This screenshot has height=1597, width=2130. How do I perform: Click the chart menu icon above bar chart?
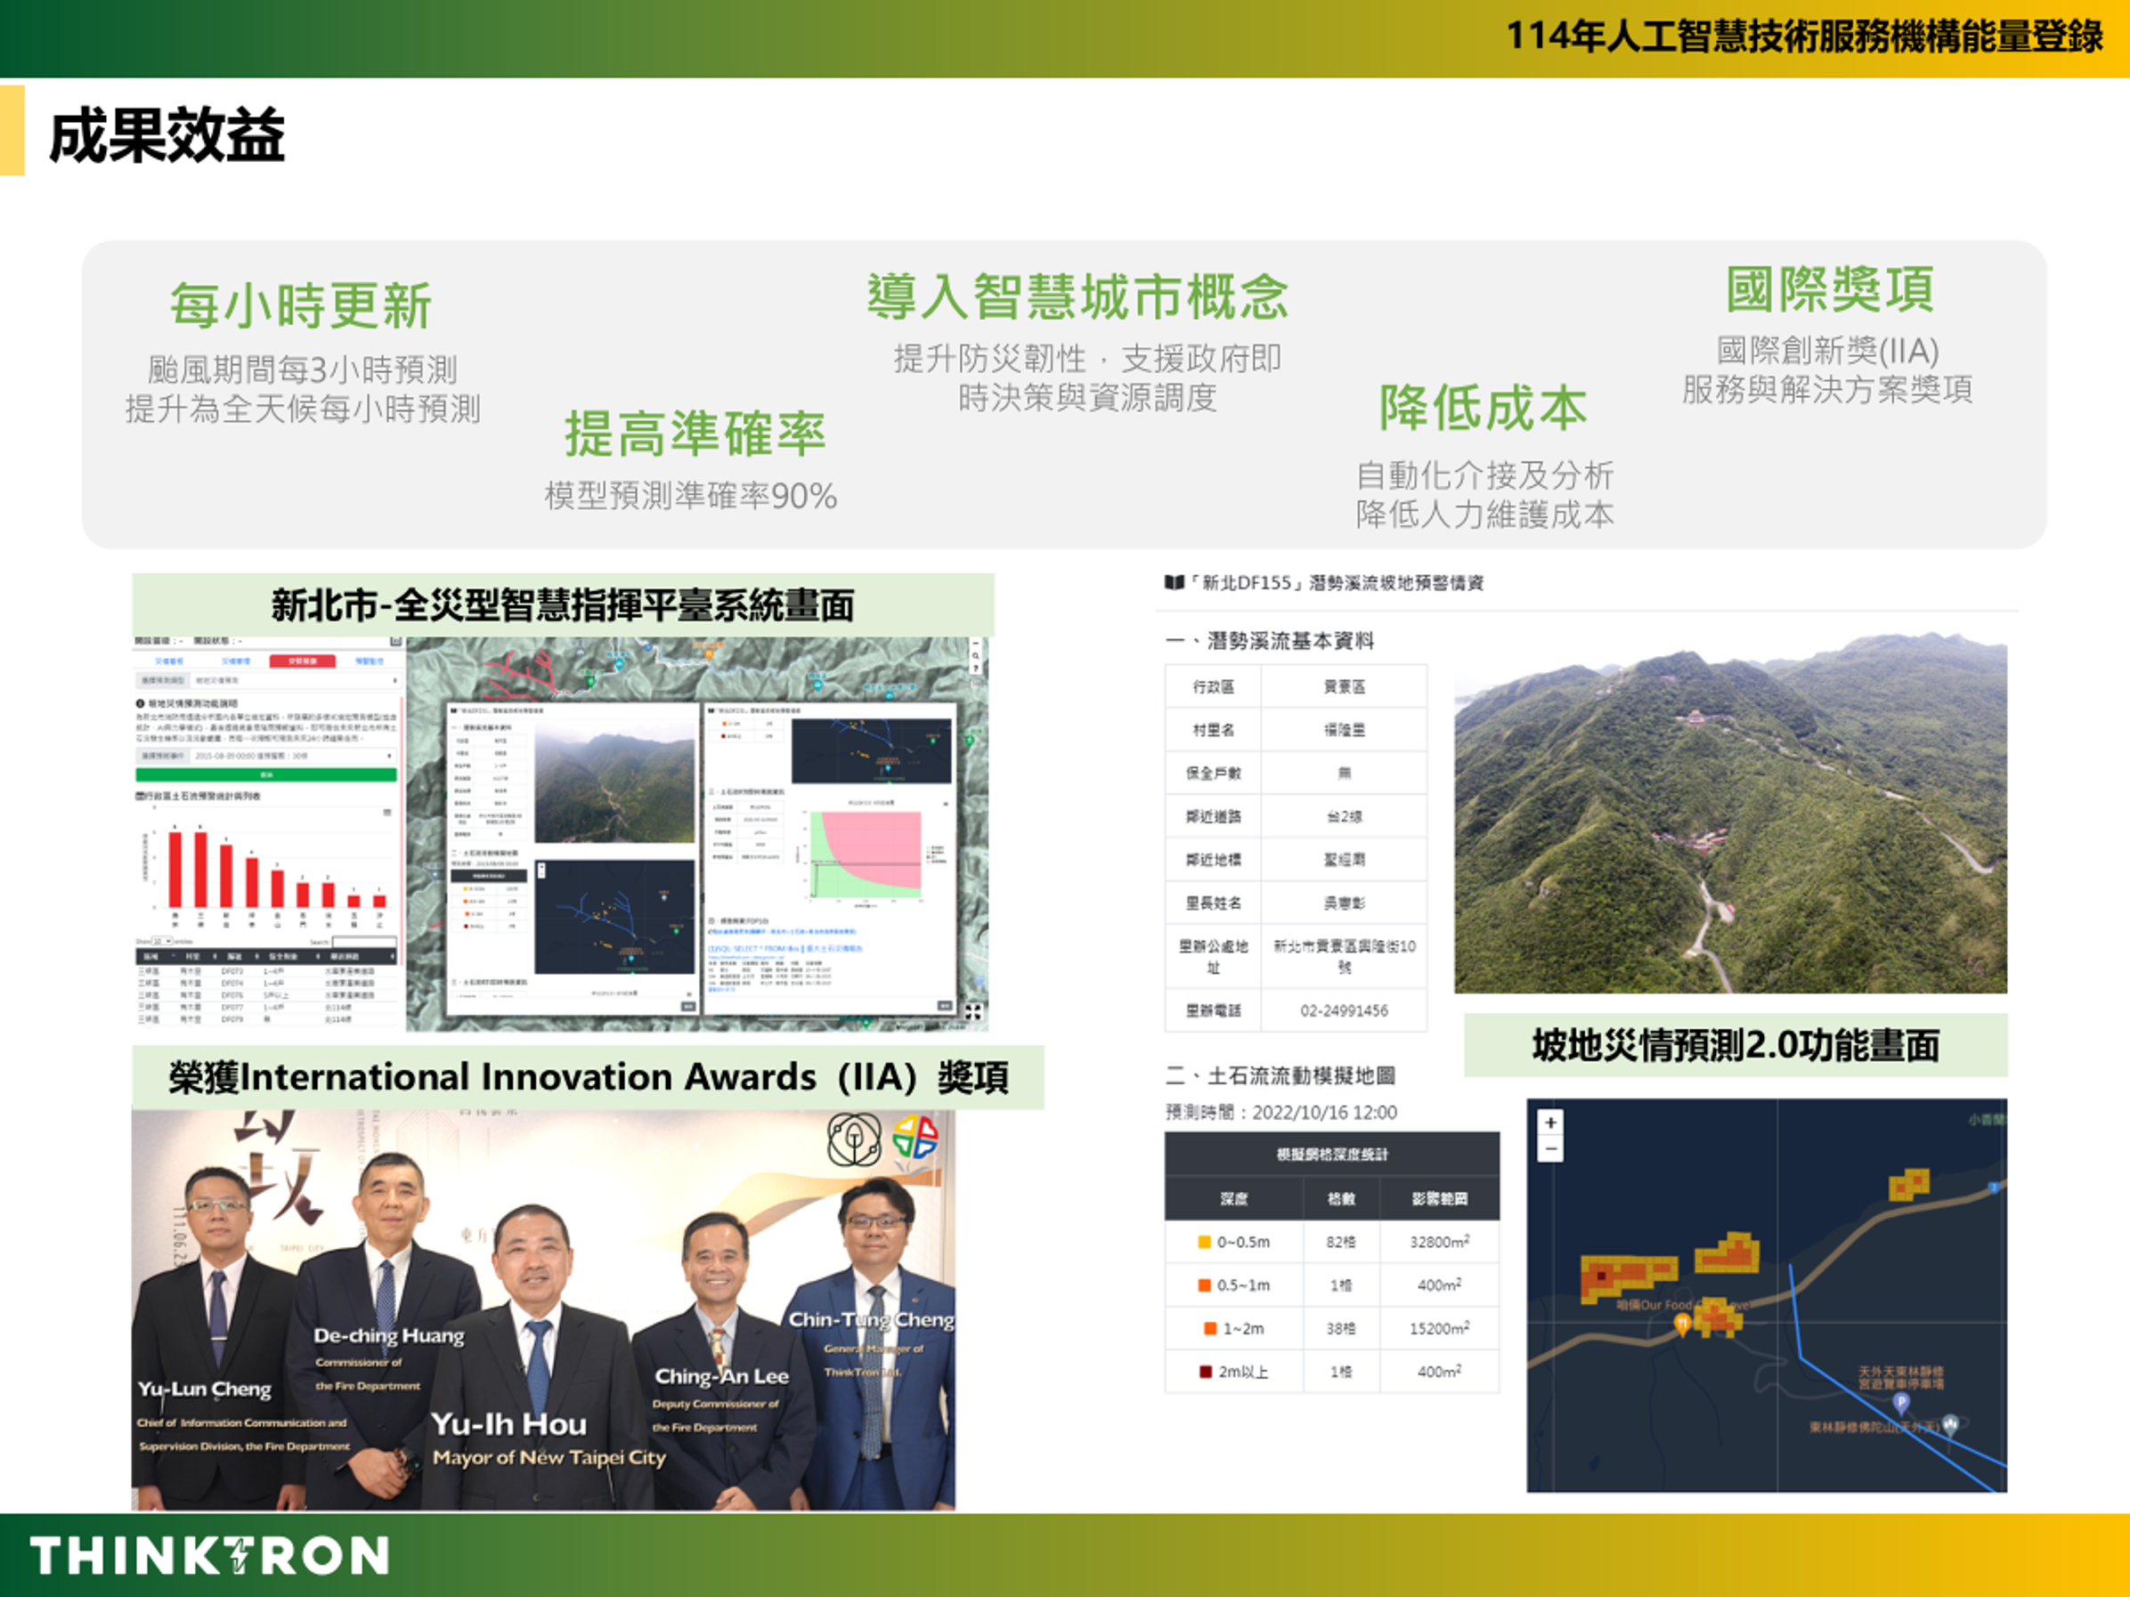coord(388,813)
